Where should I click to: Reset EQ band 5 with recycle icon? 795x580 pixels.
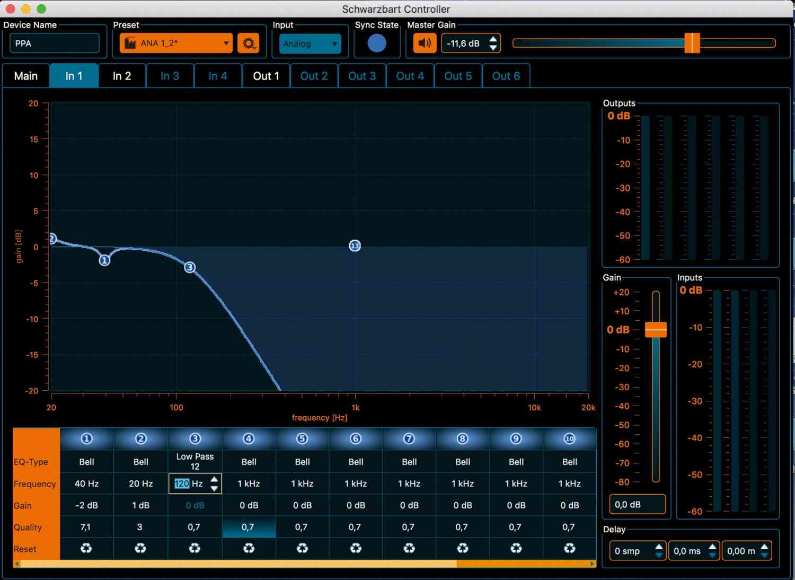coord(302,548)
